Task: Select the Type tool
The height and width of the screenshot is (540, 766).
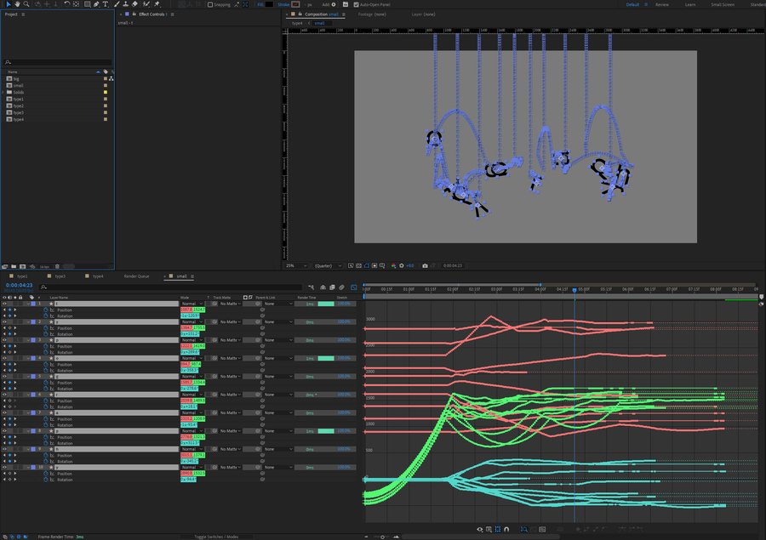Action: [106, 4]
